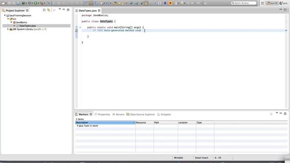290x163 pixels.
Task: Click the '1 items' label in Markers
Action: click(80, 119)
